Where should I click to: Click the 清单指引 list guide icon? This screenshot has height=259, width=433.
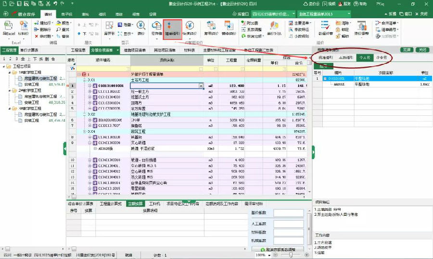173,29
